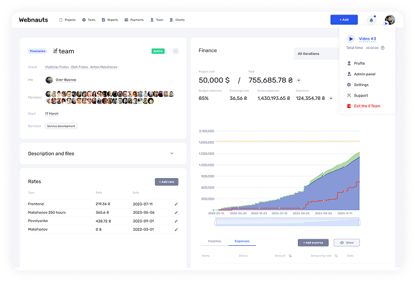The height and width of the screenshot is (282, 415).
Task: Open Profile from user menu
Action: (x=359, y=64)
